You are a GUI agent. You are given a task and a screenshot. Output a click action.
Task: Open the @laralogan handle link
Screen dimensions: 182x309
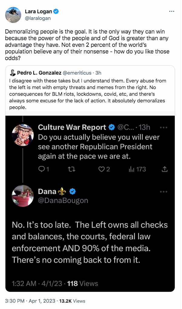point(38,18)
